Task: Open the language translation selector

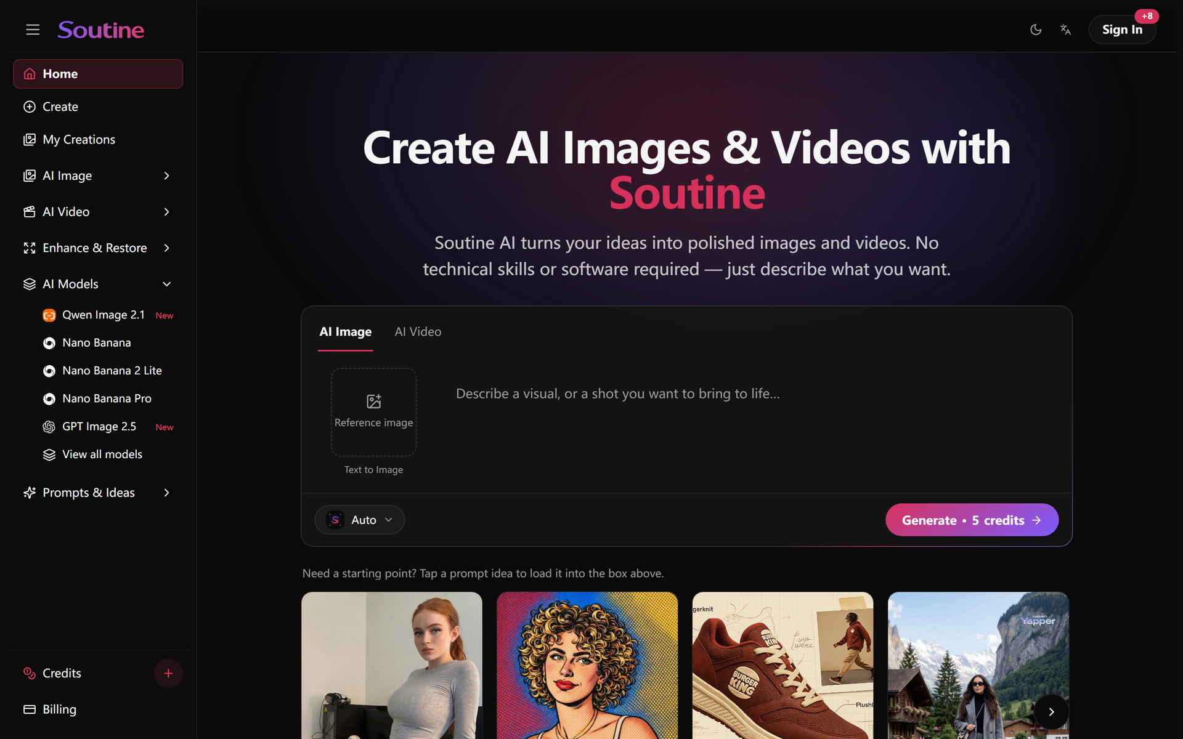Action: coord(1065,30)
